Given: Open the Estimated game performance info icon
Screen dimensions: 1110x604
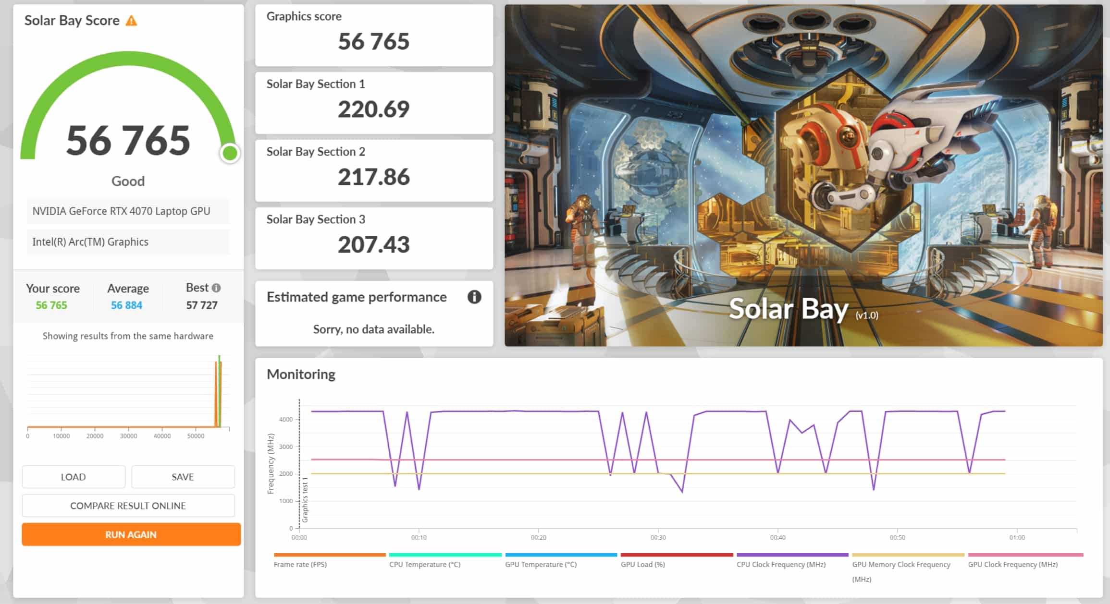Looking at the screenshot, I should [x=474, y=297].
